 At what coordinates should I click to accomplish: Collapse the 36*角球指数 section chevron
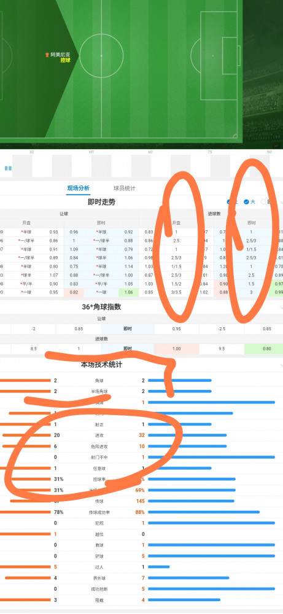281,308
